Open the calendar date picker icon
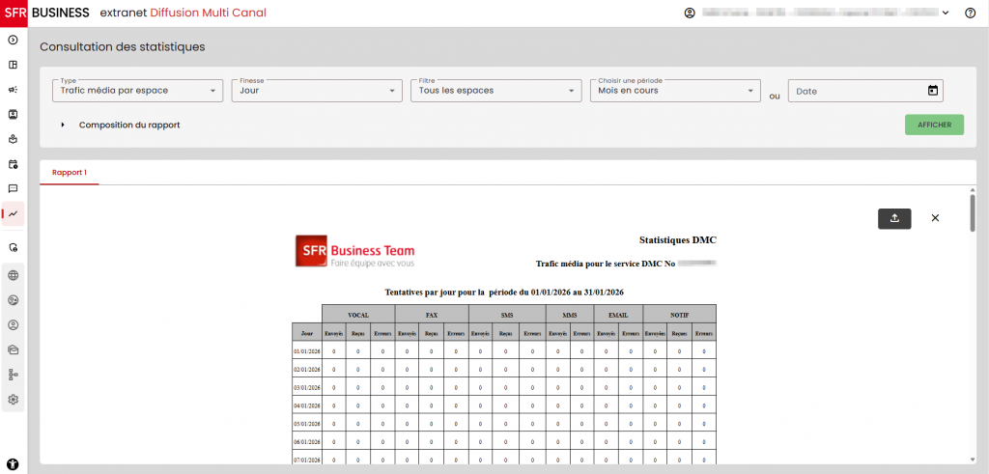The image size is (989, 474). point(932,91)
